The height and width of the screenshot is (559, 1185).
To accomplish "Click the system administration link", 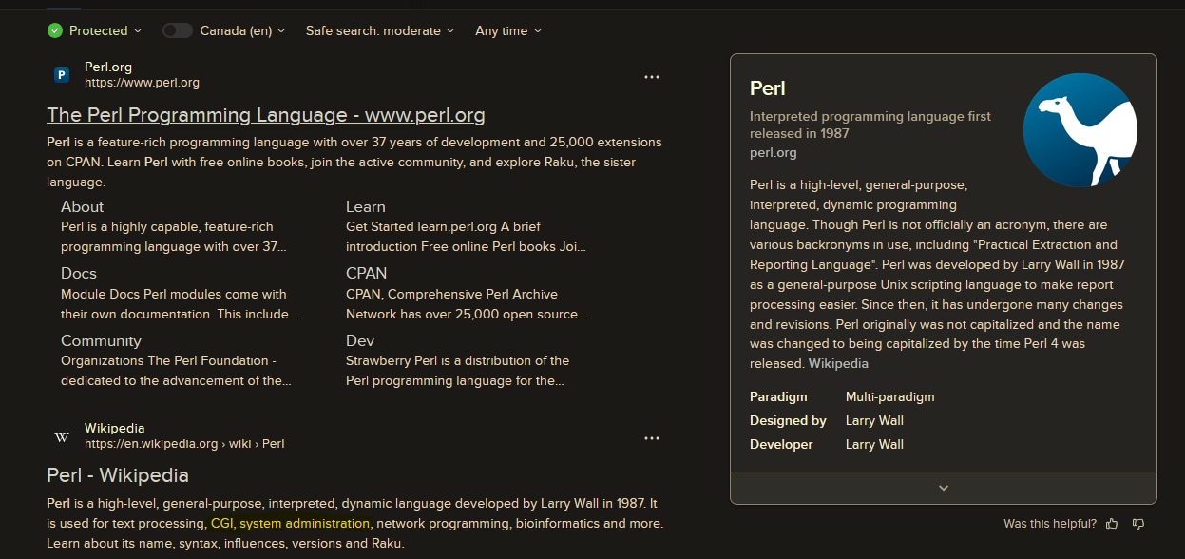I will (x=304, y=523).
